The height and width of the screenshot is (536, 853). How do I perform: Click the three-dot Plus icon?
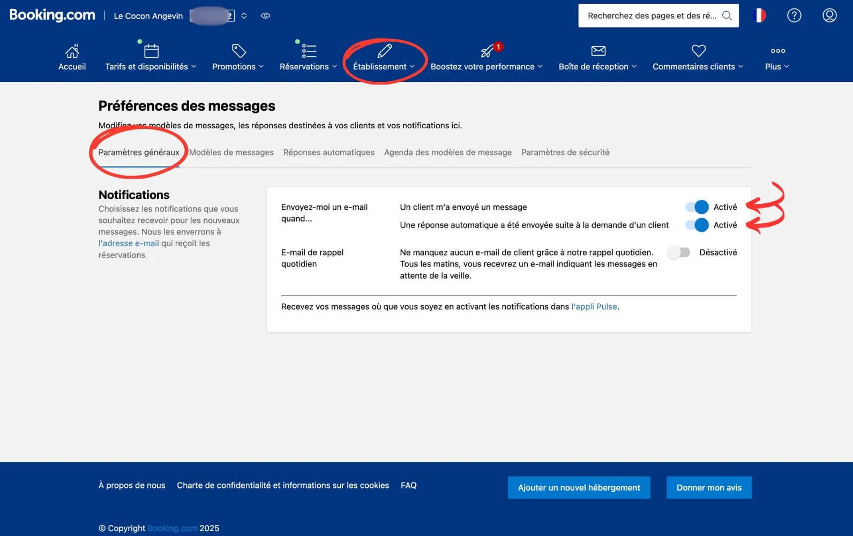coord(778,51)
